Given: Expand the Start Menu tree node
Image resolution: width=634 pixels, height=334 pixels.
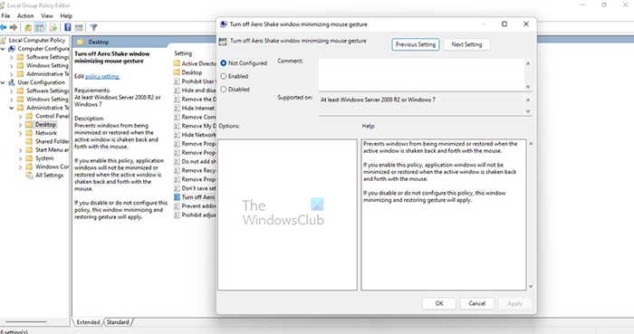Looking at the screenshot, I should (20, 150).
